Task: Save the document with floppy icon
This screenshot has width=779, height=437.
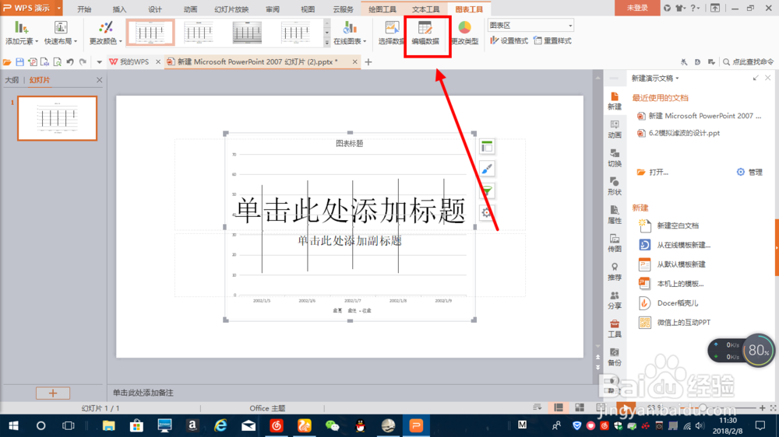Action: [20, 62]
